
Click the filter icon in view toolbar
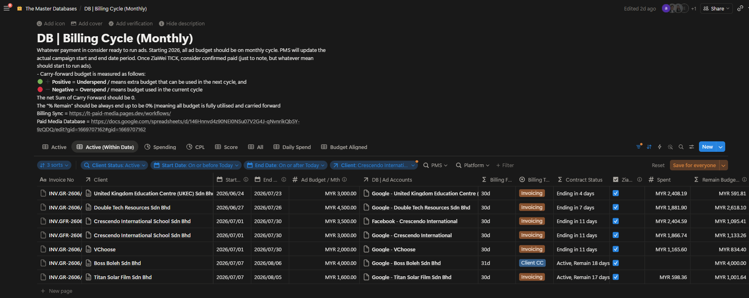tap(638, 147)
